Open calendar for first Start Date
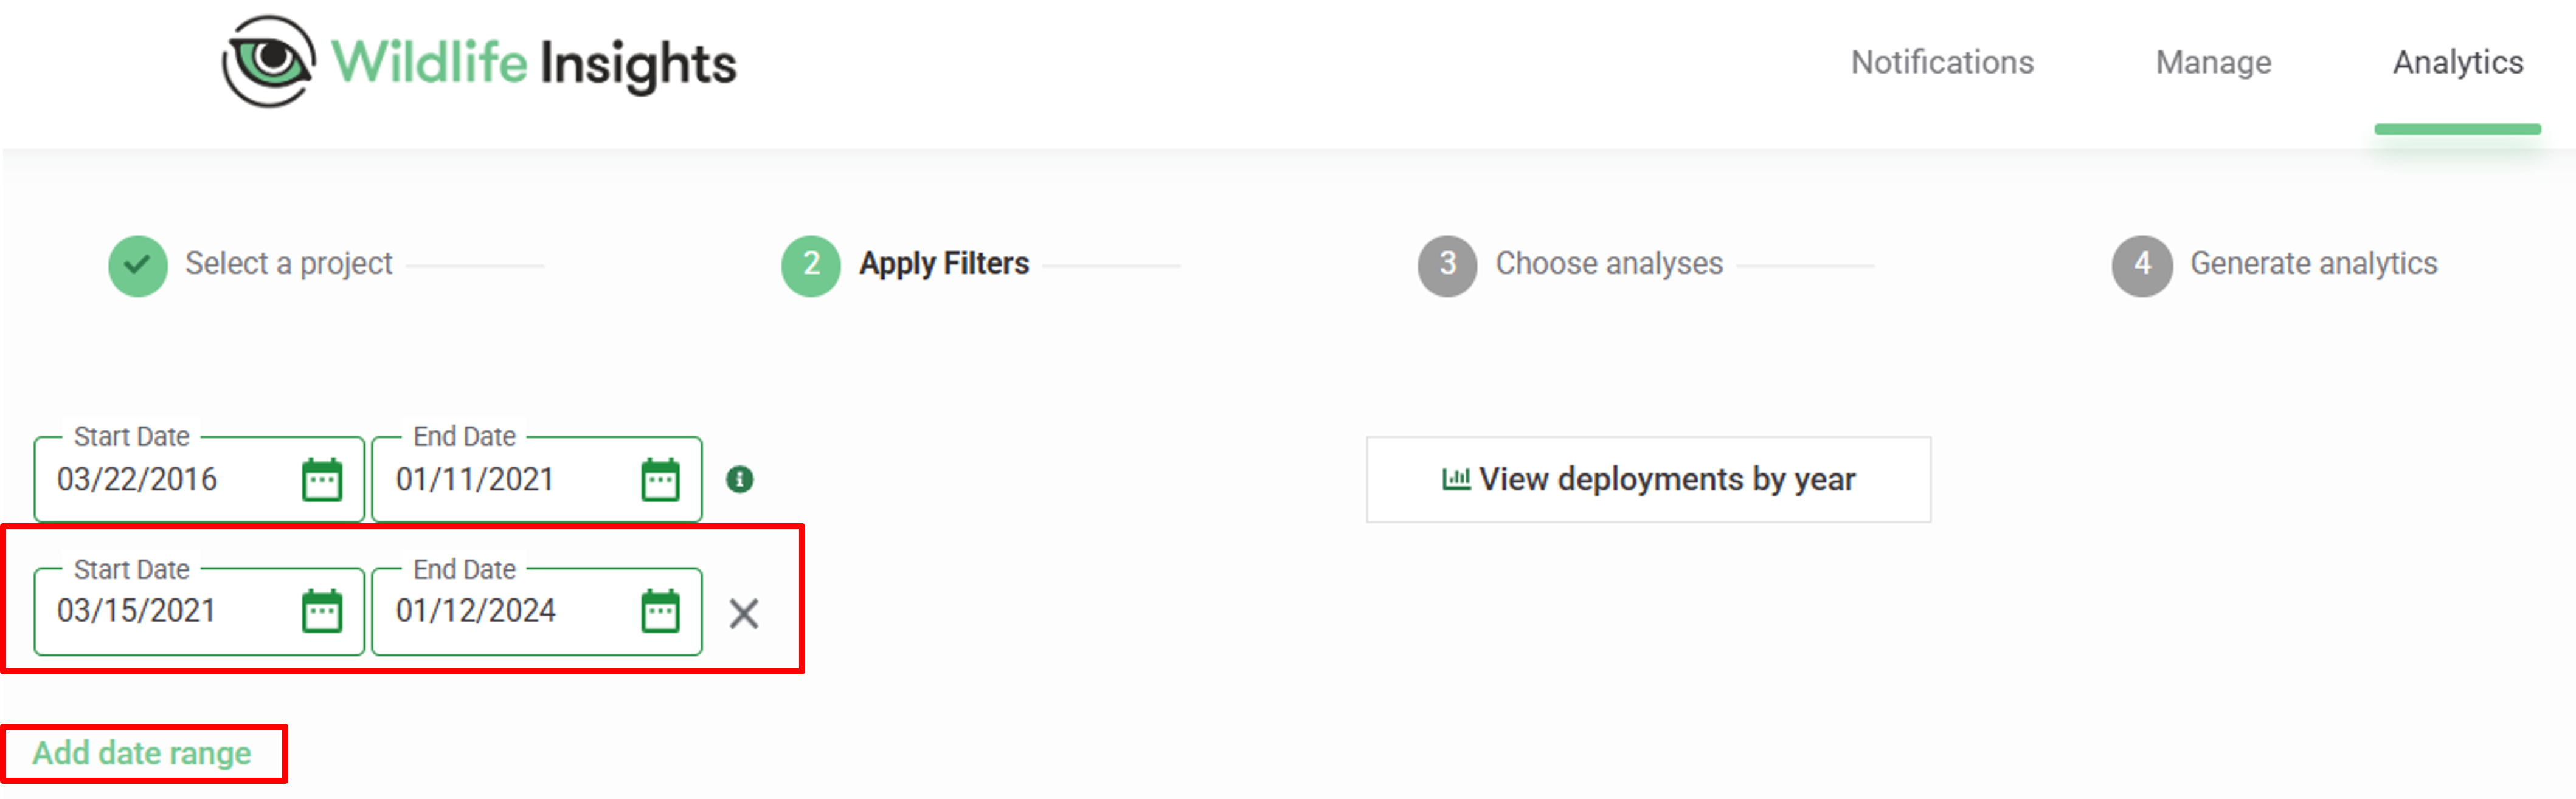The width and height of the screenshot is (2576, 799). click(x=322, y=481)
